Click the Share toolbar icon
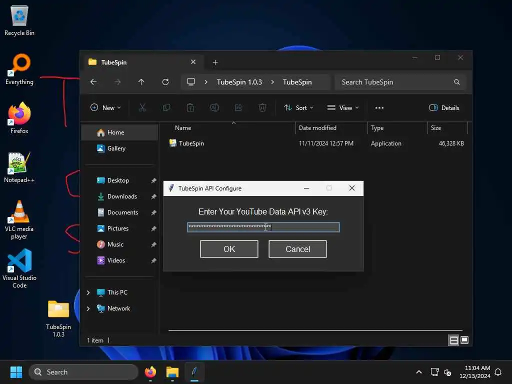The height and width of the screenshot is (384, 512). click(x=238, y=107)
